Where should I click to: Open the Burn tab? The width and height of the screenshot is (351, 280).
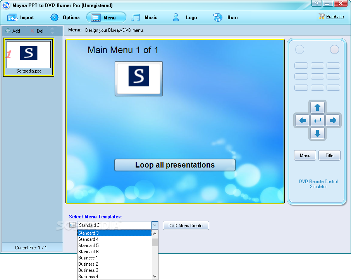[x=225, y=17]
